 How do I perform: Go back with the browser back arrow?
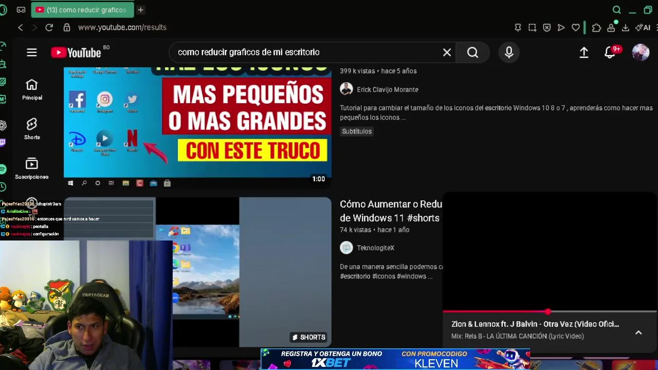(21, 27)
